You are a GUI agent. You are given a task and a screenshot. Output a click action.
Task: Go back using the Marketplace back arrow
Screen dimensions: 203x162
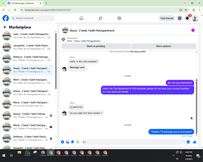[5, 27]
